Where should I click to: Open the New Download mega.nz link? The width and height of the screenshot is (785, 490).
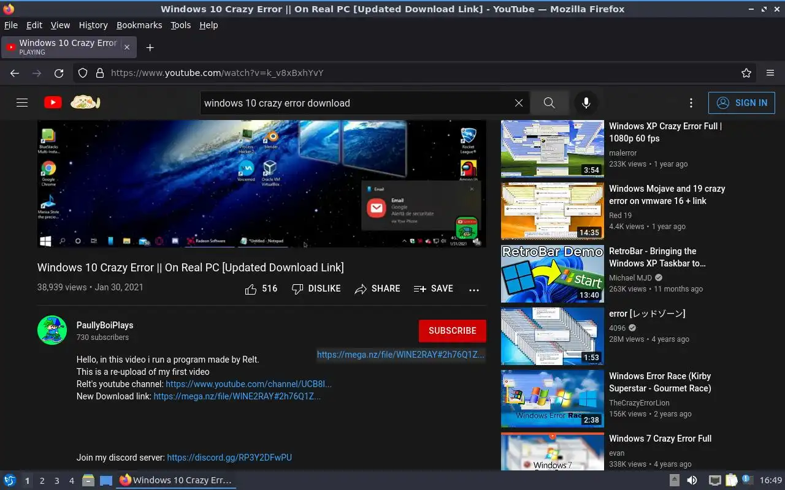237,396
